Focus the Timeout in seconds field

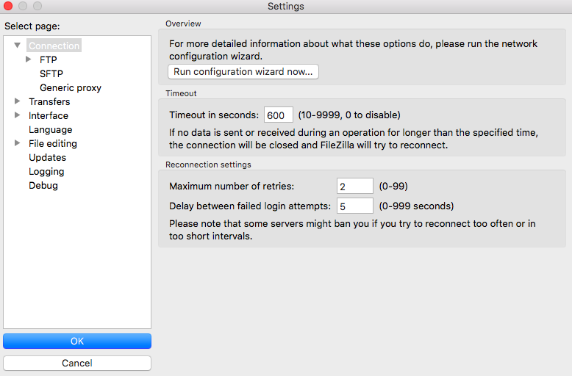tap(279, 115)
